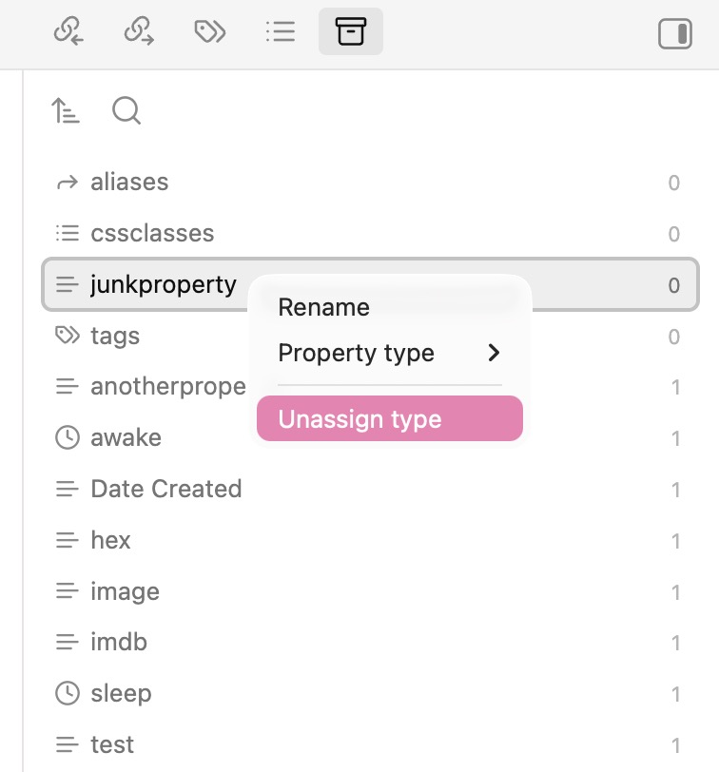Open the awake property
This screenshot has height=772, width=719.
126,438
